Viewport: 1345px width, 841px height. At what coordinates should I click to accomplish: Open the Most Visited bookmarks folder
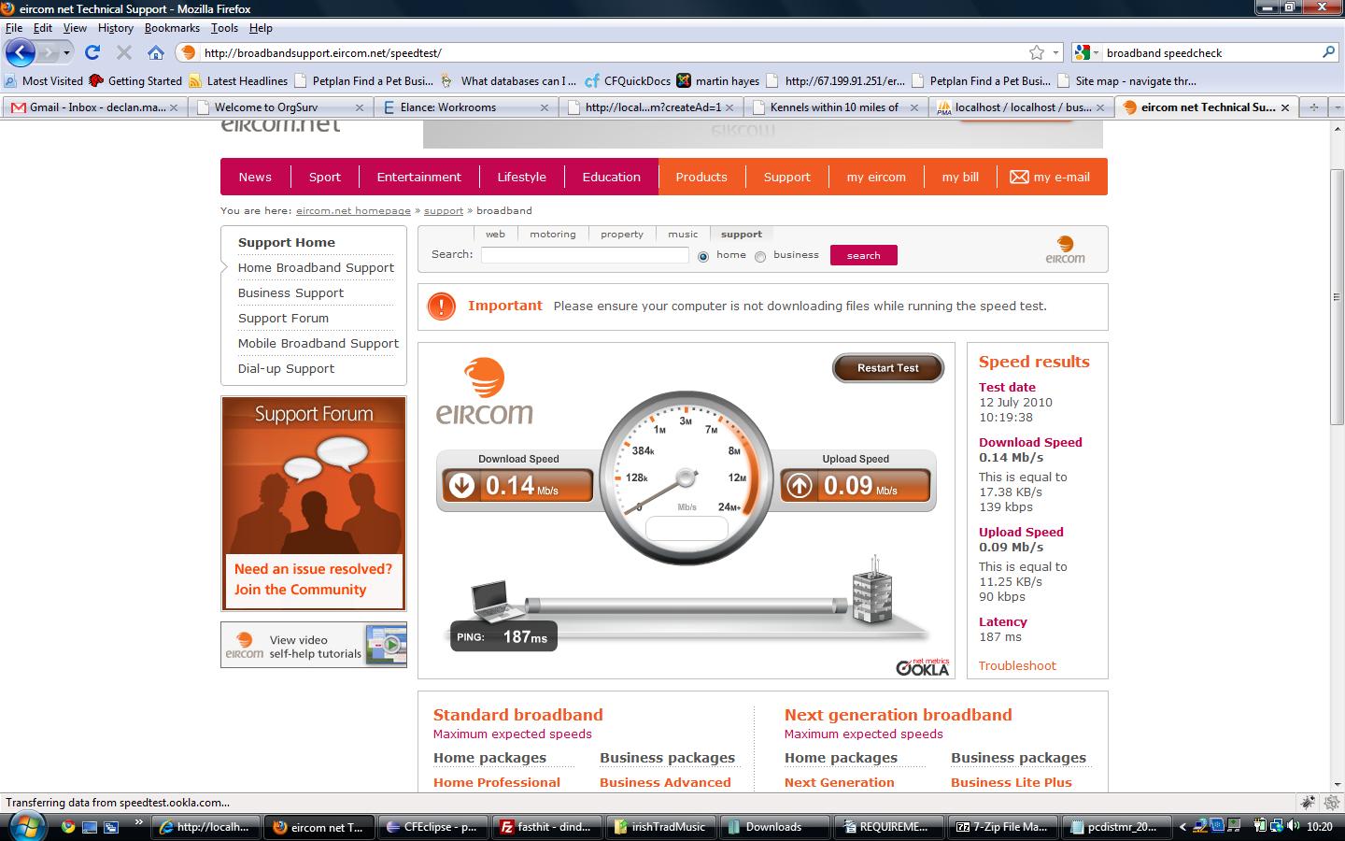coord(44,80)
